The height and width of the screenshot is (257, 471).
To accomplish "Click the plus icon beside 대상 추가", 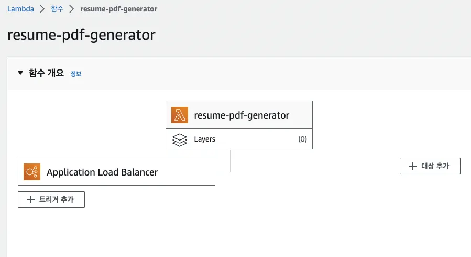I will (x=413, y=166).
